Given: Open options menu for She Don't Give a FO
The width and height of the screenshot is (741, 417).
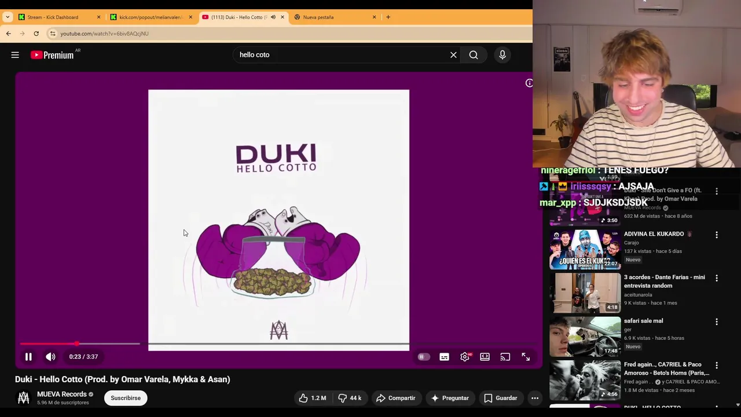Looking at the screenshot, I should 717,191.
